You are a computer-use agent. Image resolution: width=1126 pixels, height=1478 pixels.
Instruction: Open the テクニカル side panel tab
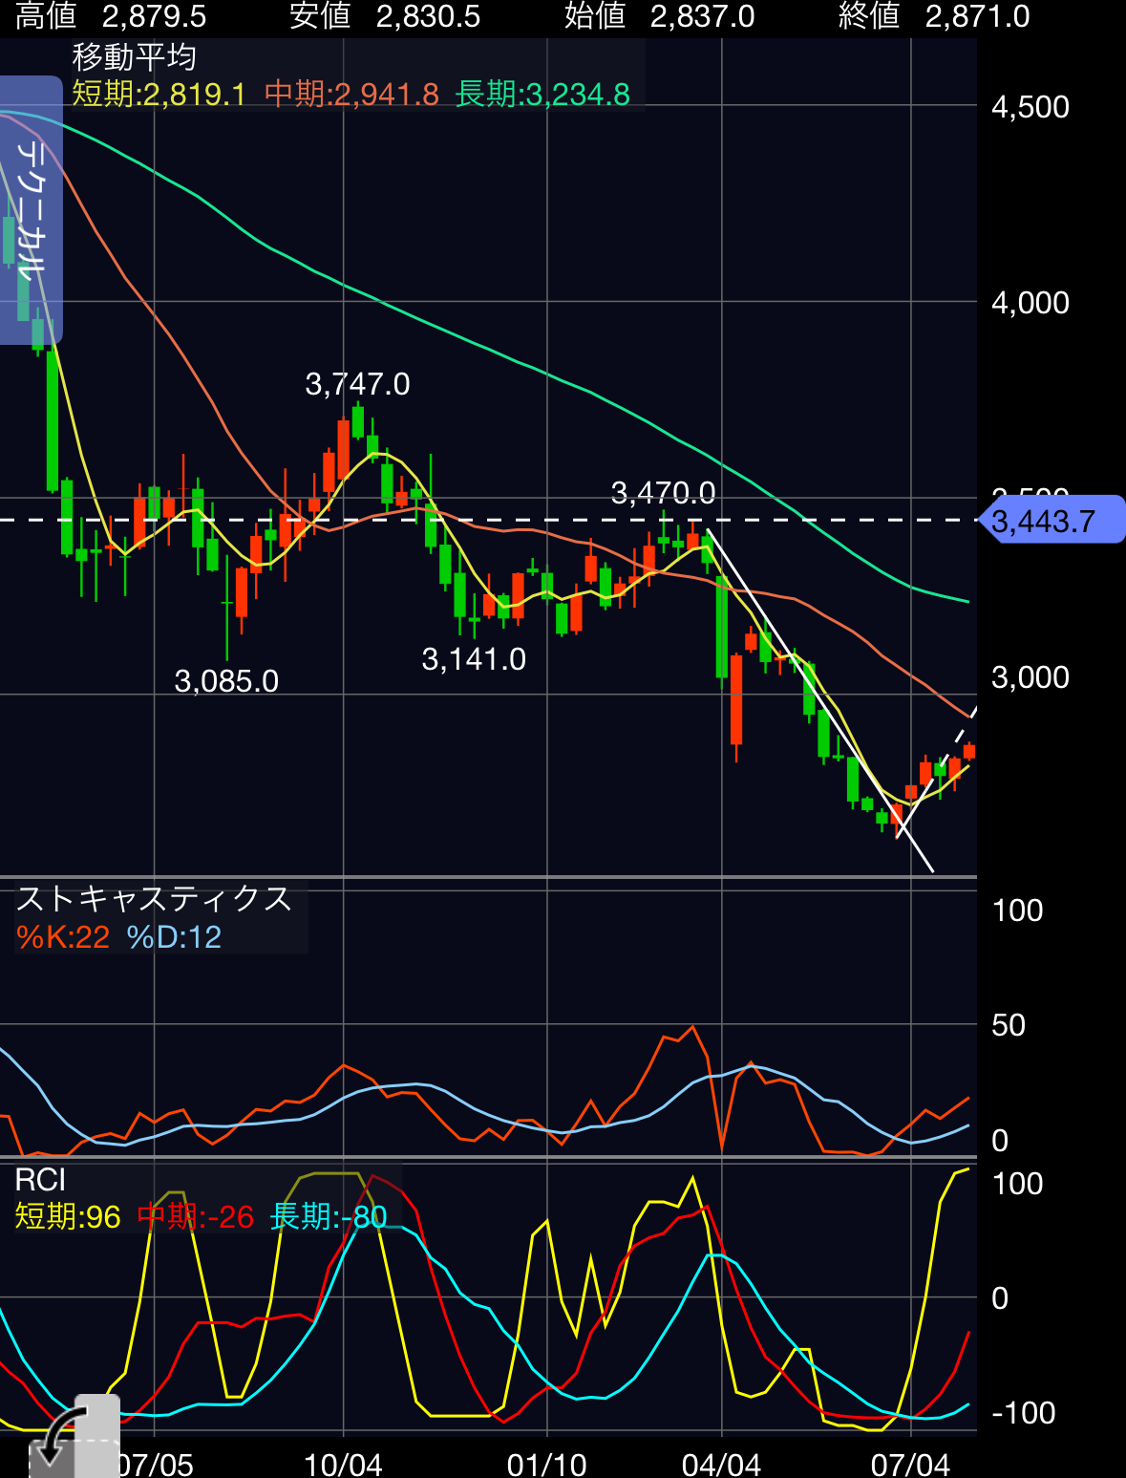click(x=31, y=210)
